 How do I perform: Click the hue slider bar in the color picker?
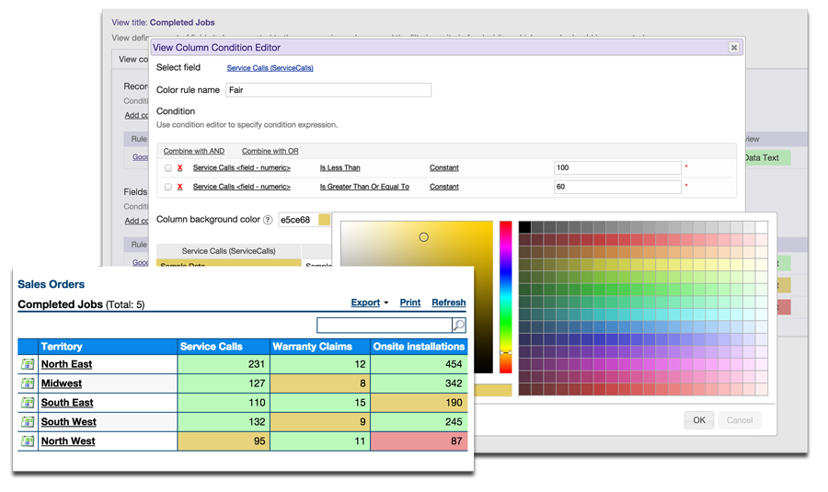[x=505, y=296]
